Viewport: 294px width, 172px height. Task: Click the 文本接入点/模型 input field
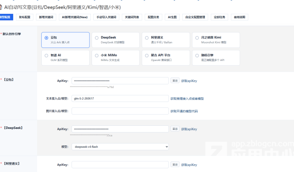click(120, 98)
